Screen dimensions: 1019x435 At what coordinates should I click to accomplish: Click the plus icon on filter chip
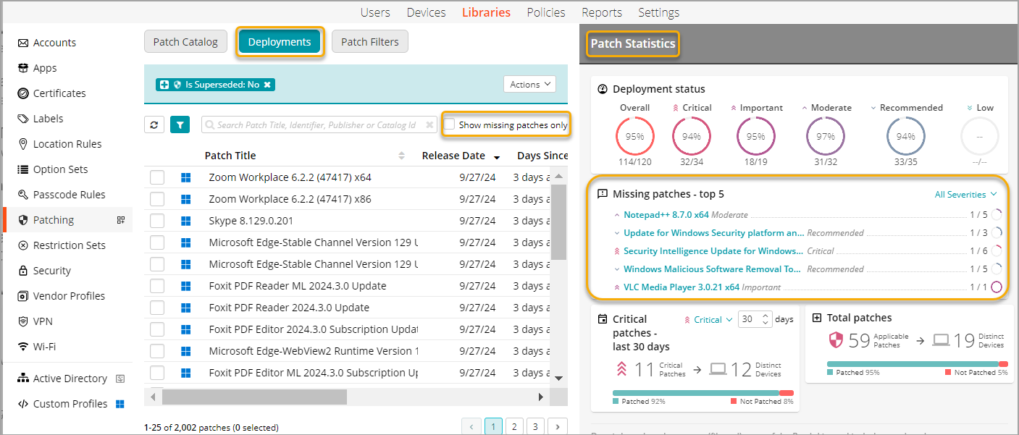click(164, 85)
